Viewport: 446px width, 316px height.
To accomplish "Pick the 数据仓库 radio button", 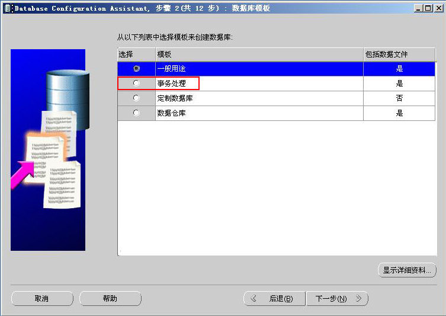I will [x=136, y=113].
